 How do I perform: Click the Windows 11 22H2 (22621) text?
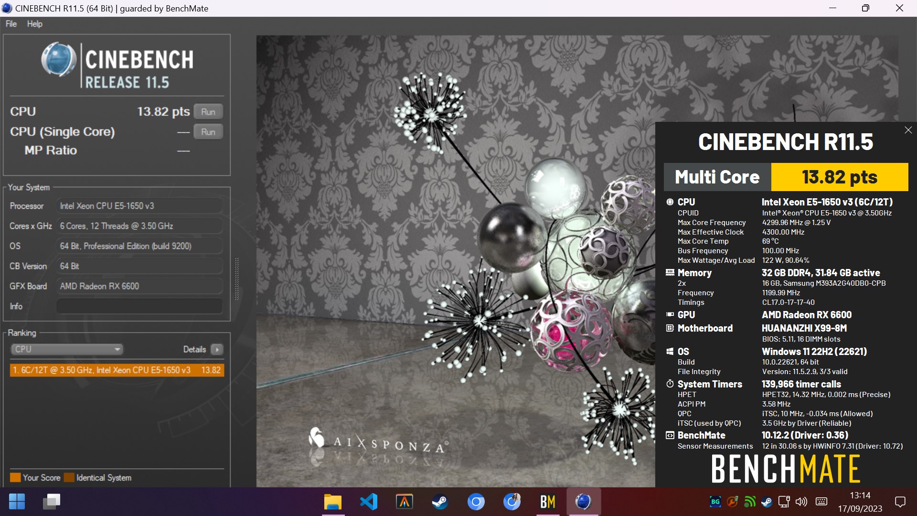[x=814, y=352]
